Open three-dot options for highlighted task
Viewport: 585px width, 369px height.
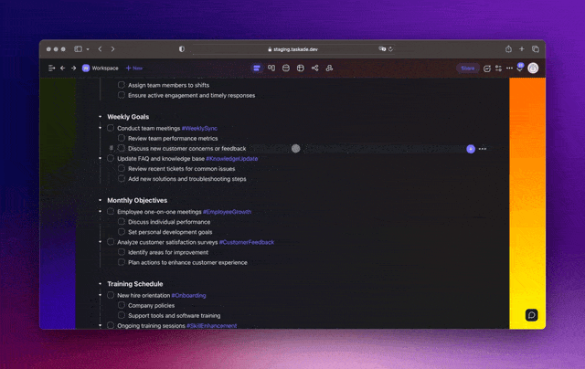483,148
